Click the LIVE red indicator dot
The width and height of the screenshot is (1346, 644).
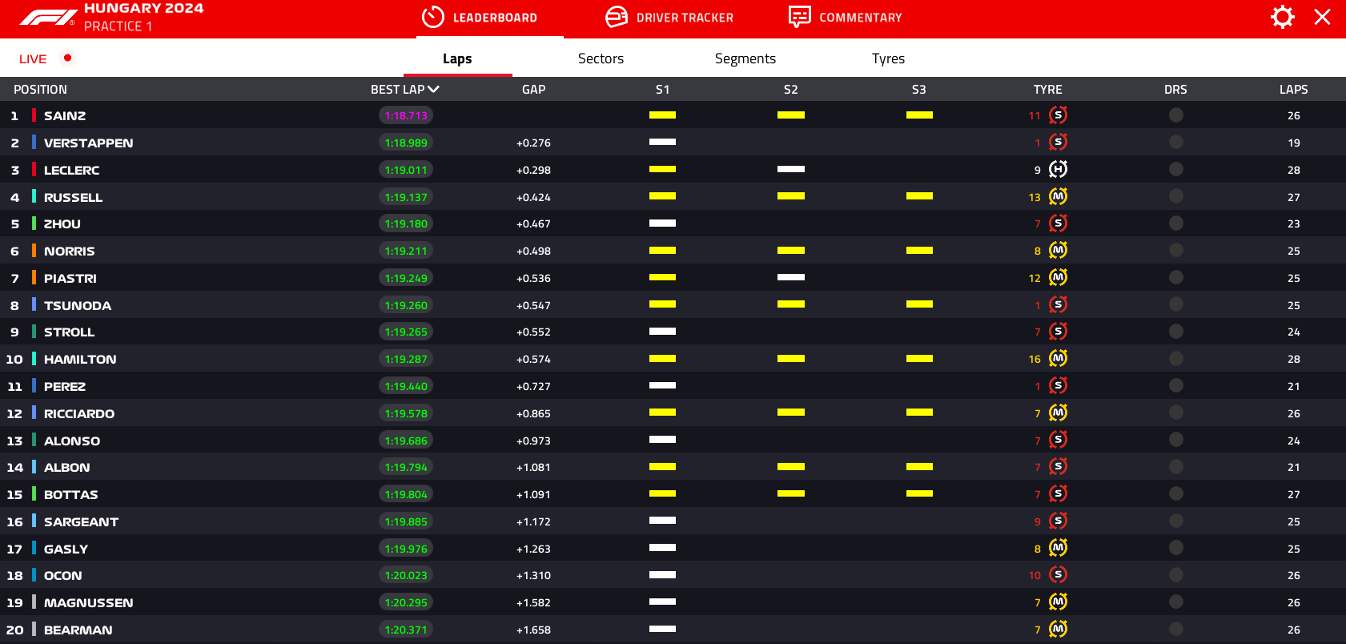[x=68, y=58]
